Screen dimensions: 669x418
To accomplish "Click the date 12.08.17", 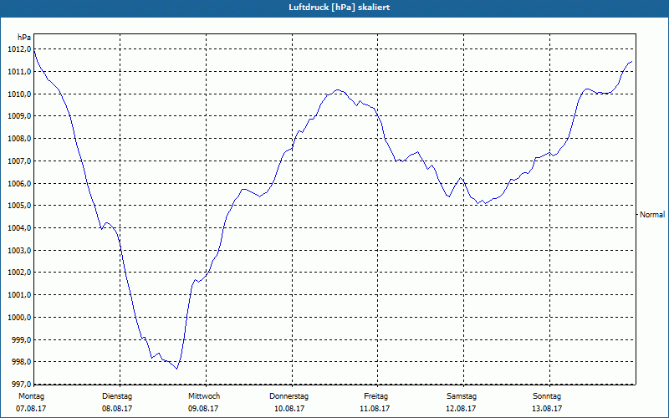I will coord(461,409).
